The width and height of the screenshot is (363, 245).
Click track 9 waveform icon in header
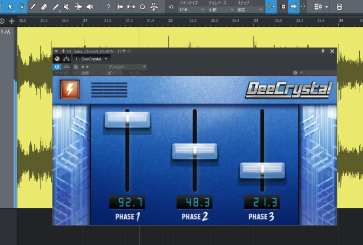coord(7,32)
